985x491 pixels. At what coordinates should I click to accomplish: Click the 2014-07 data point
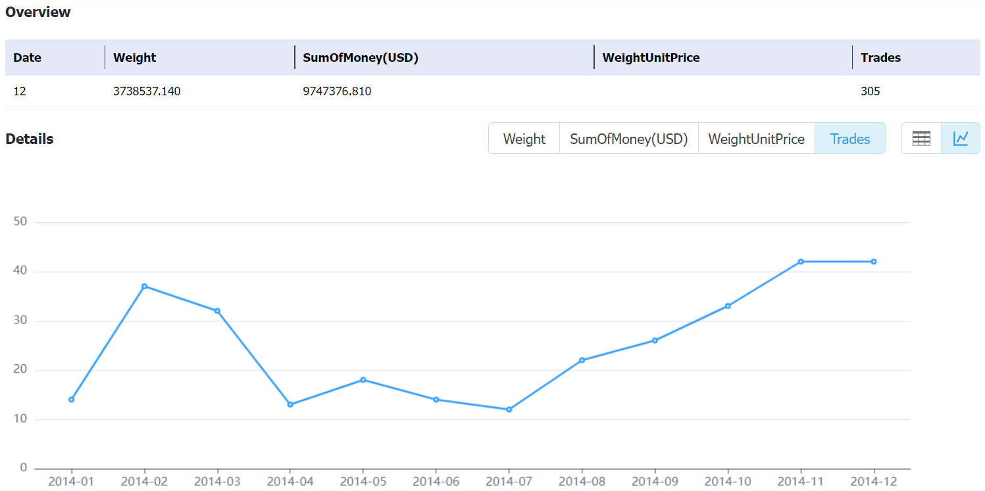509,409
